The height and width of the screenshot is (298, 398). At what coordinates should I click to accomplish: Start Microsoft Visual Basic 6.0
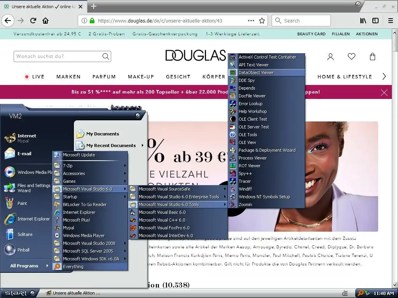click(x=178, y=212)
